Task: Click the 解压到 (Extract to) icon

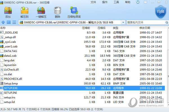Action: 25,10
